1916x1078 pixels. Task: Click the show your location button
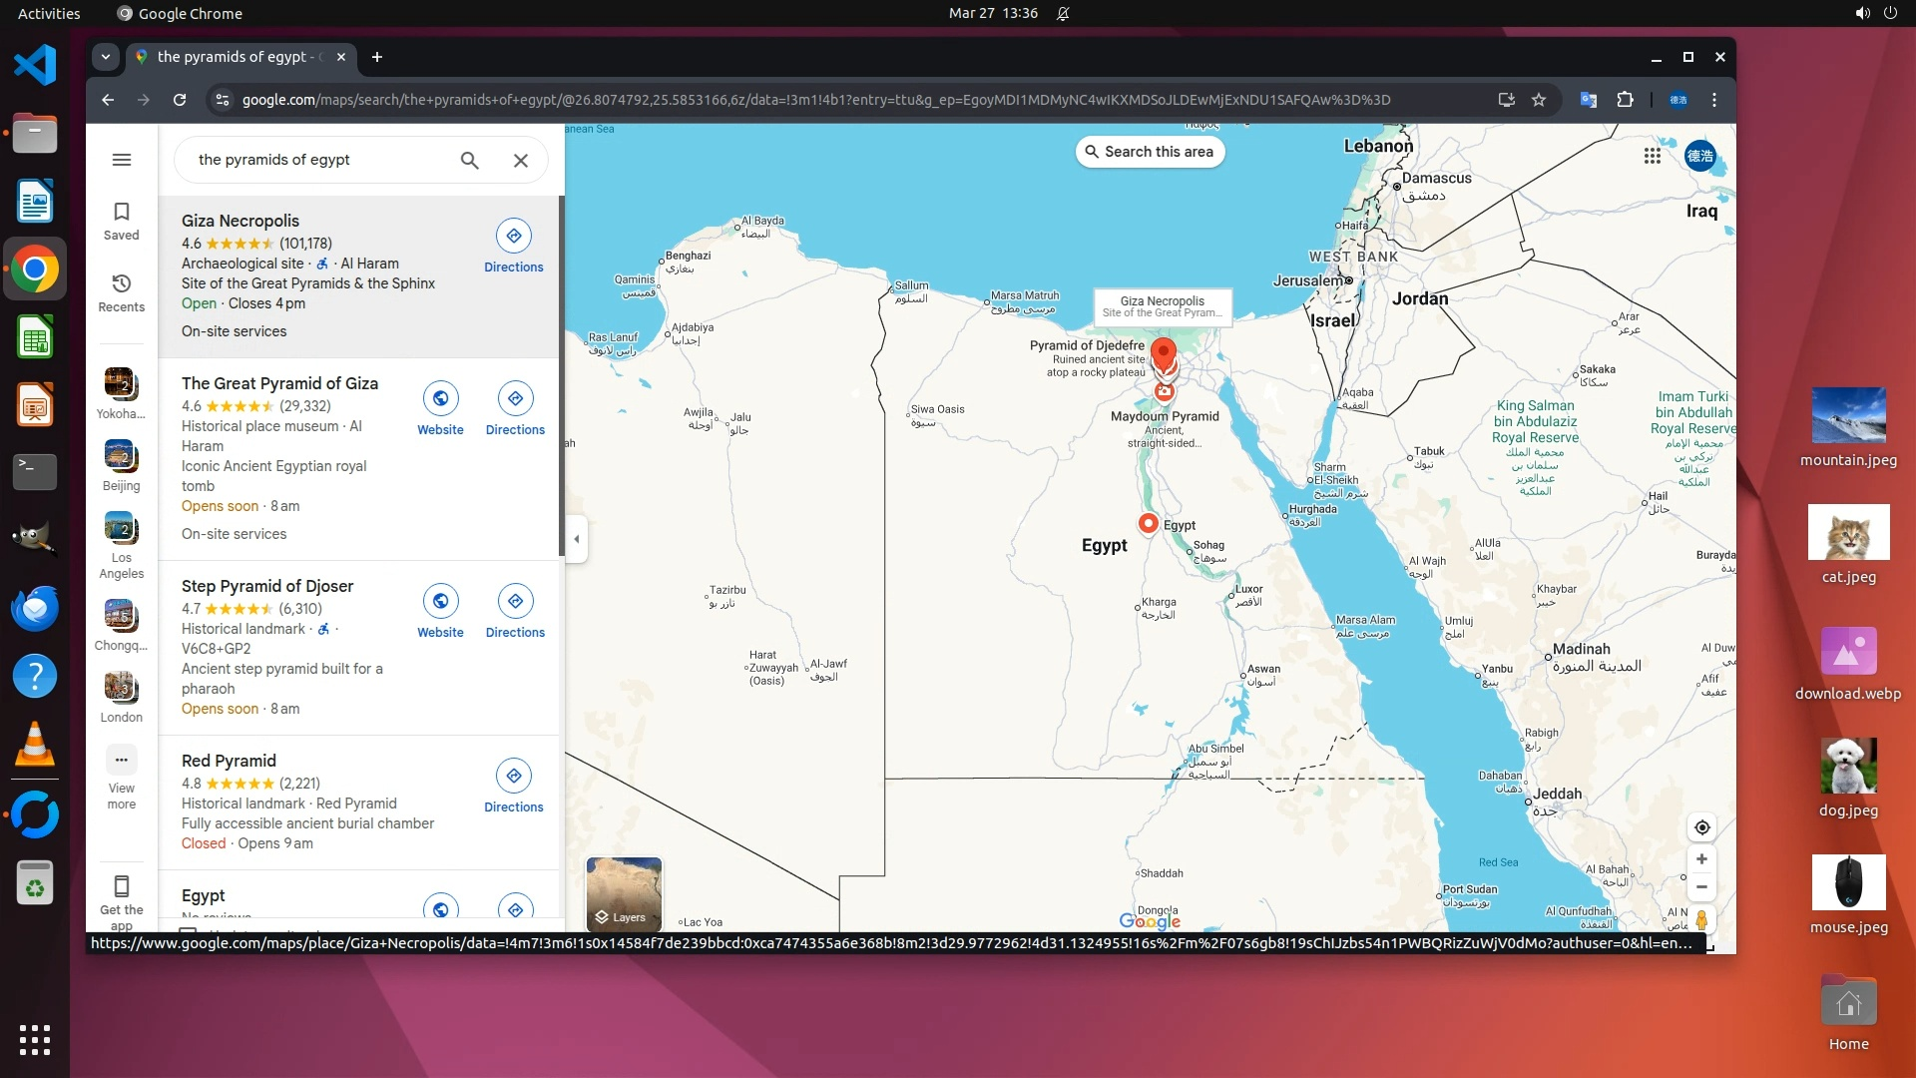pyautogui.click(x=1701, y=827)
